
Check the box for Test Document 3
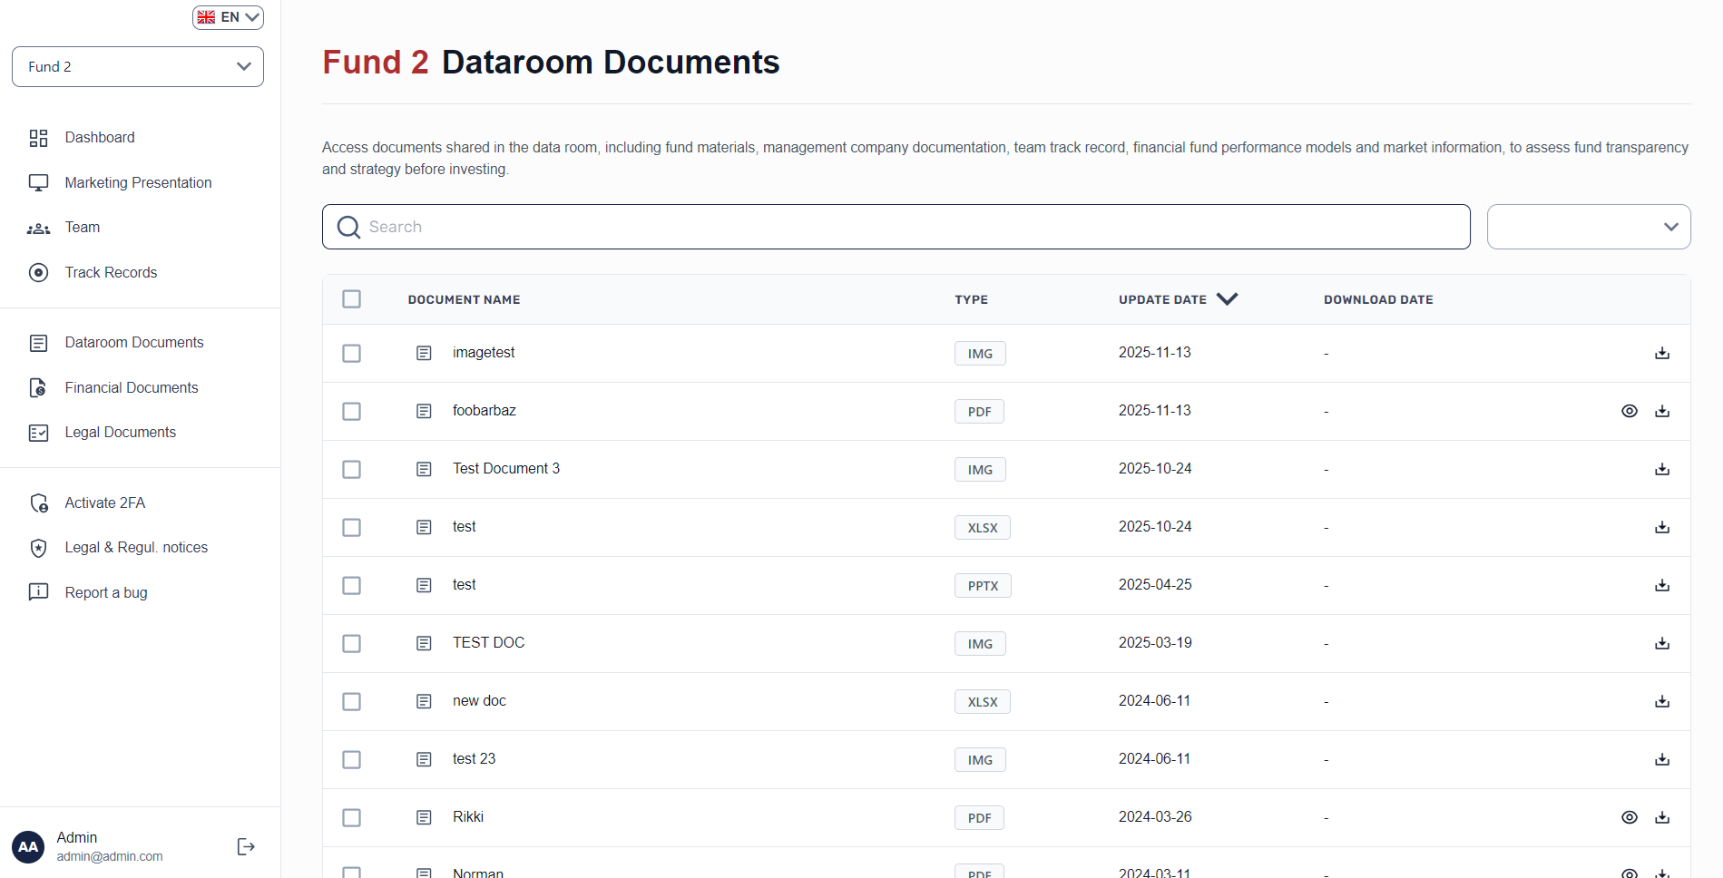pos(351,470)
